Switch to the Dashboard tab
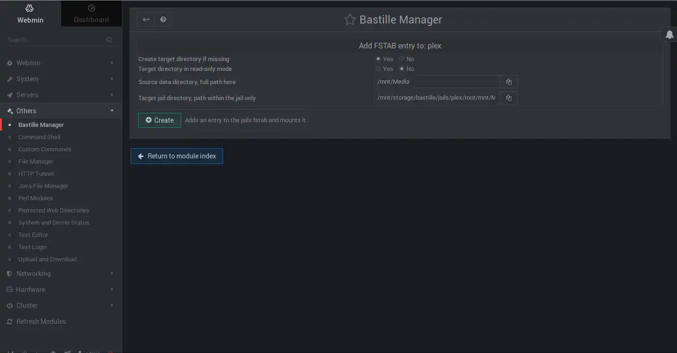Viewport: 677px width, 353px height. (91, 14)
